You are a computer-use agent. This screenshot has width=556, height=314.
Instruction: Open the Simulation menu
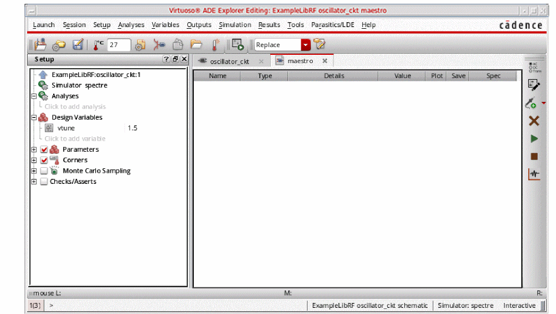click(x=235, y=25)
